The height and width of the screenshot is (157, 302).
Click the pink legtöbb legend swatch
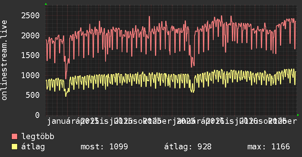tap(14, 136)
